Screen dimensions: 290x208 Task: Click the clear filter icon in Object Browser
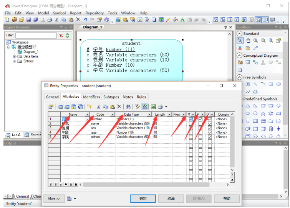click(61, 35)
